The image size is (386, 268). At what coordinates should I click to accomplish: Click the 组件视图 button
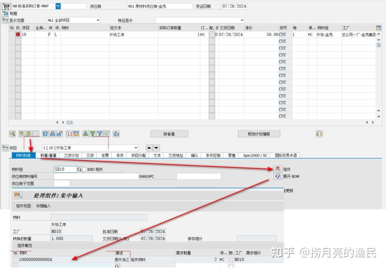[x=23, y=206]
